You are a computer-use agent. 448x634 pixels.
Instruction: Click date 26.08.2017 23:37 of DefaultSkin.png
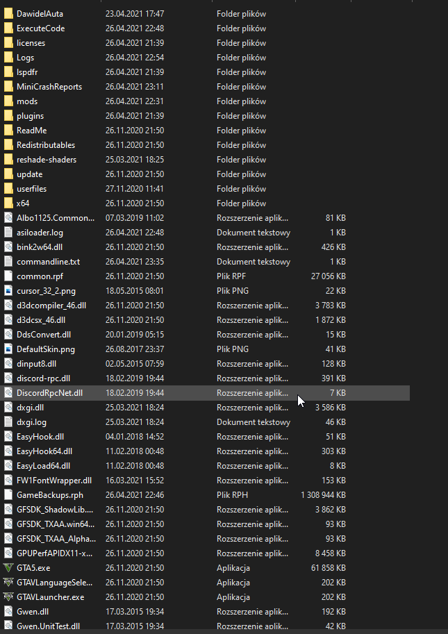(x=135, y=349)
